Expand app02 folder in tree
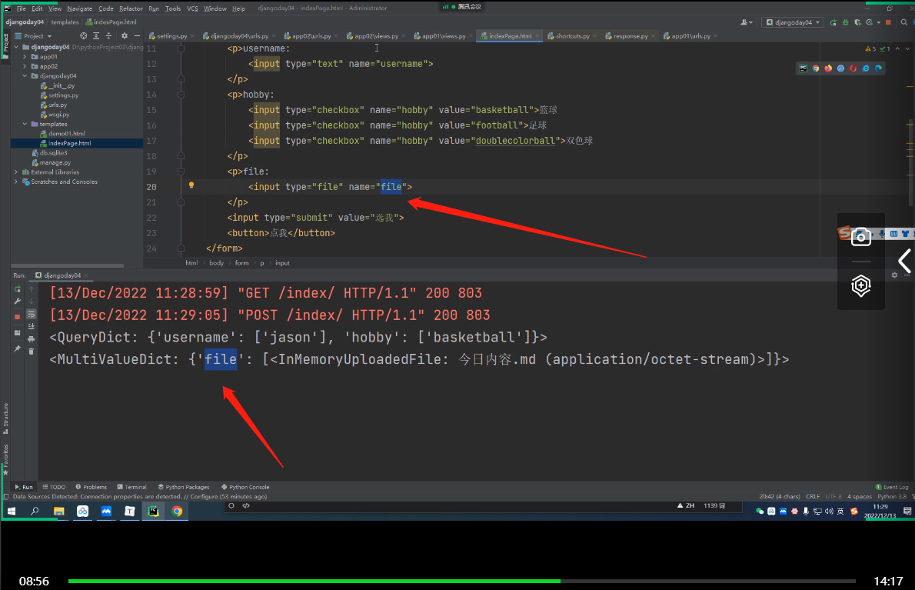915x590 pixels. (x=25, y=66)
